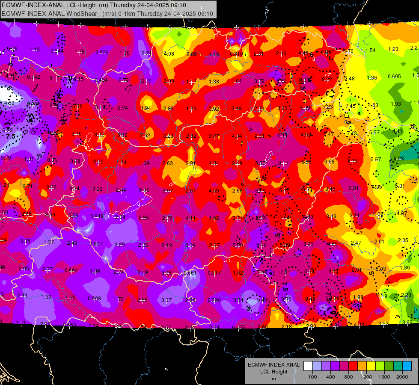Click the value 0.248 near the lake
419x385 pixels.
click(x=97, y=216)
